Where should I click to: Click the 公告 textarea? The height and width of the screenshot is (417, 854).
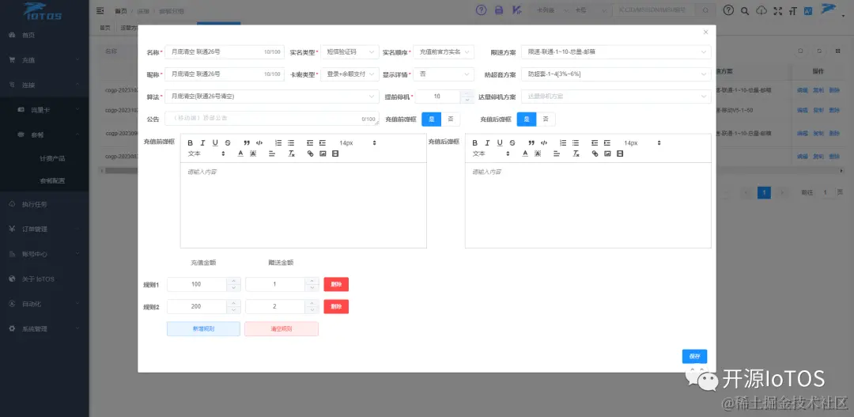(272, 118)
